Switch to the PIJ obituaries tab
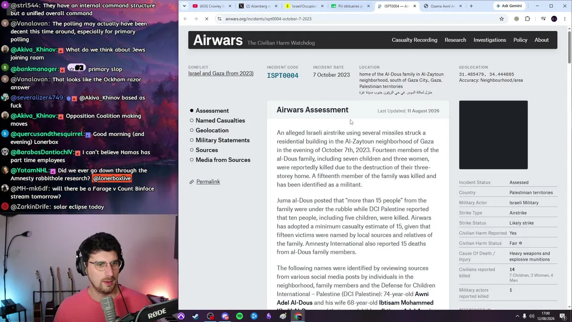This screenshot has height=322, width=572. click(350, 6)
